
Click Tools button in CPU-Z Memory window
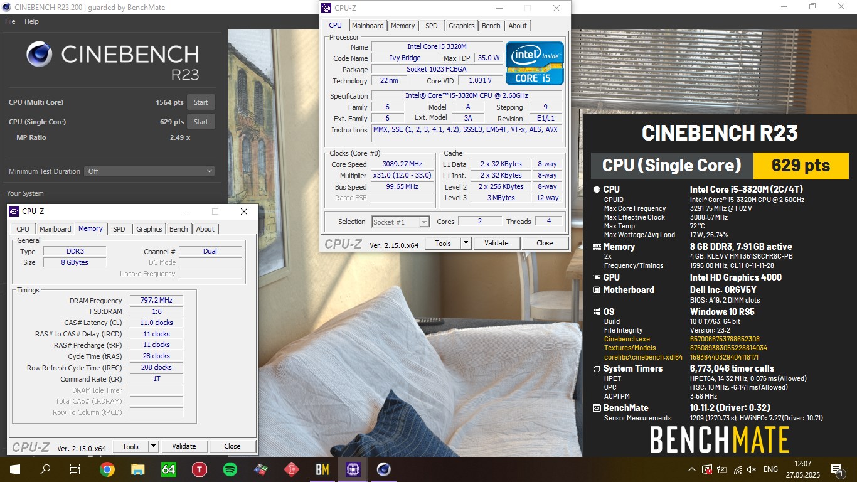pyautogui.click(x=130, y=446)
